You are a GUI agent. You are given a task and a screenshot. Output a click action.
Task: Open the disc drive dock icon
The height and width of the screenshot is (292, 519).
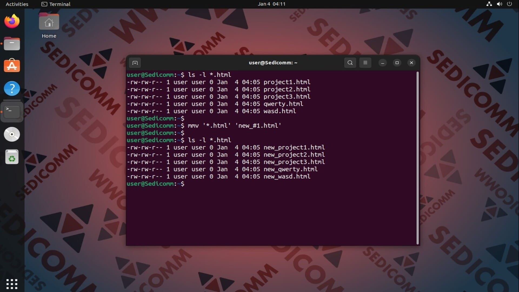12,134
